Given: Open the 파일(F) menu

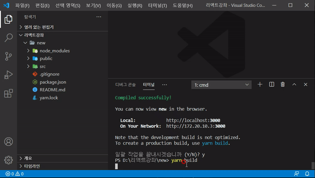Looking at the screenshot, I should coord(22,6).
